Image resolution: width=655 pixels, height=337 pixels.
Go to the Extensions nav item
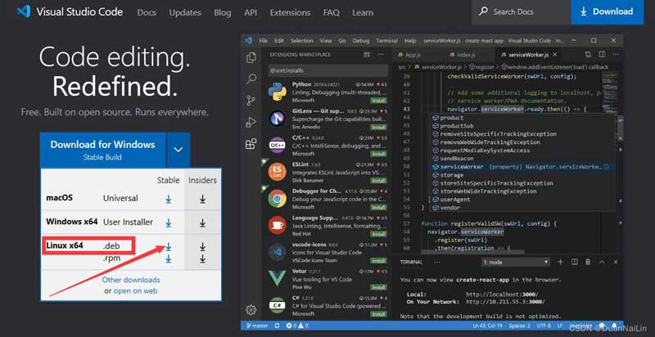290,12
